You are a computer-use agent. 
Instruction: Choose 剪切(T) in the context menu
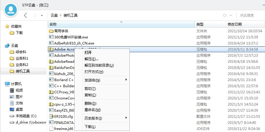click(102, 89)
